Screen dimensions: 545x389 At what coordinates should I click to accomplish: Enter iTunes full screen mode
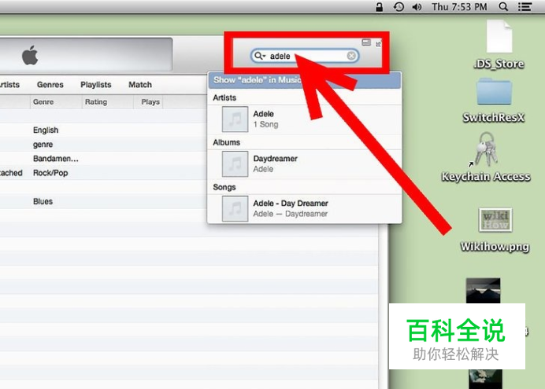(x=379, y=44)
